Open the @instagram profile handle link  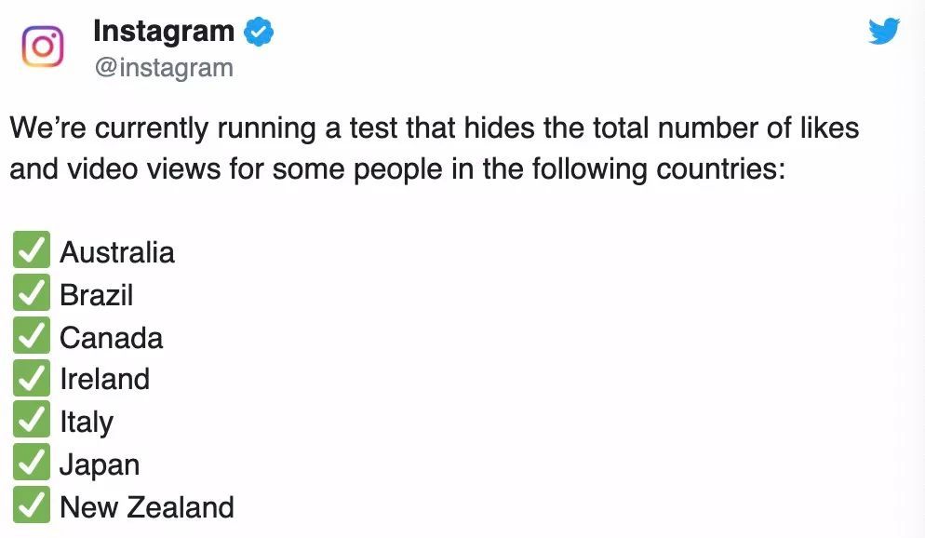point(163,66)
